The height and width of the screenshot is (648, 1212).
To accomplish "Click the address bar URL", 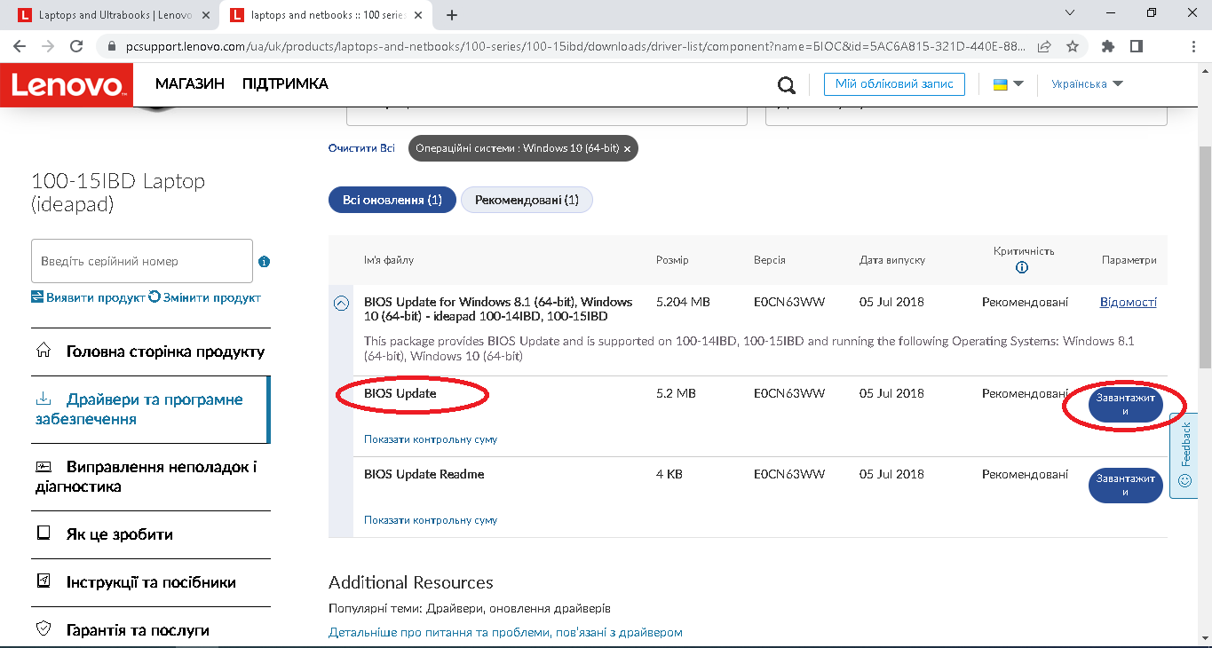I will 576,46.
